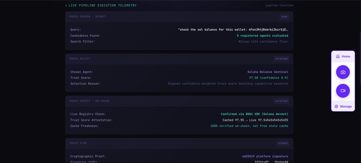Click the 'Query:' label
This screenshot has height=163, width=361.
pyautogui.click(x=76, y=30)
